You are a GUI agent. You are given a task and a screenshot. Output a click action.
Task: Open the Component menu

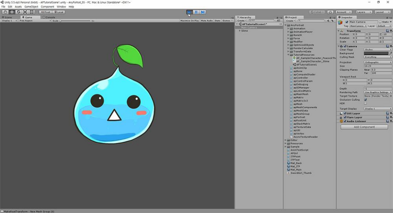click(x=47, y=7)
